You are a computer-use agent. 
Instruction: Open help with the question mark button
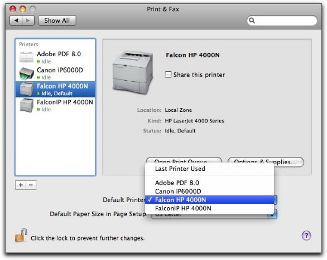(x=306, y=236)
